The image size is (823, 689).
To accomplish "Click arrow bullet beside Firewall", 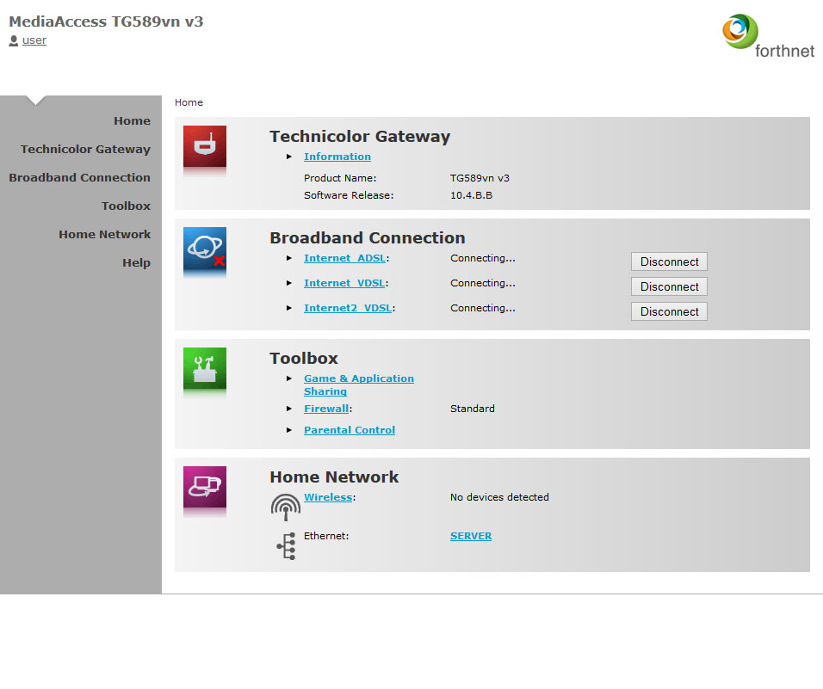I will coord(288,409).
